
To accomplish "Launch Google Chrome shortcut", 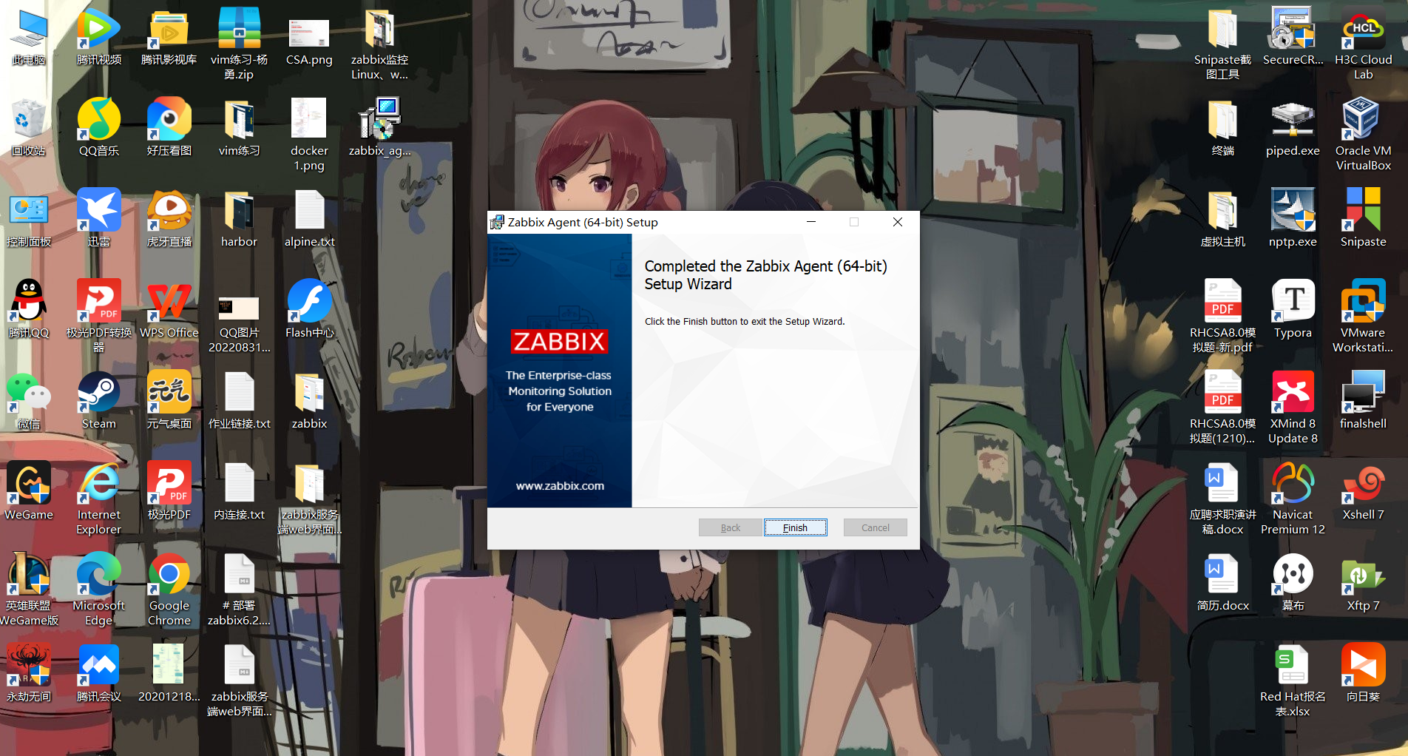I will pos(169,590).
